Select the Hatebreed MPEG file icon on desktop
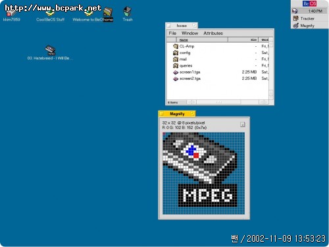This screenshot has height=247, width=329. pyautogui.click(x=50, y=50)
